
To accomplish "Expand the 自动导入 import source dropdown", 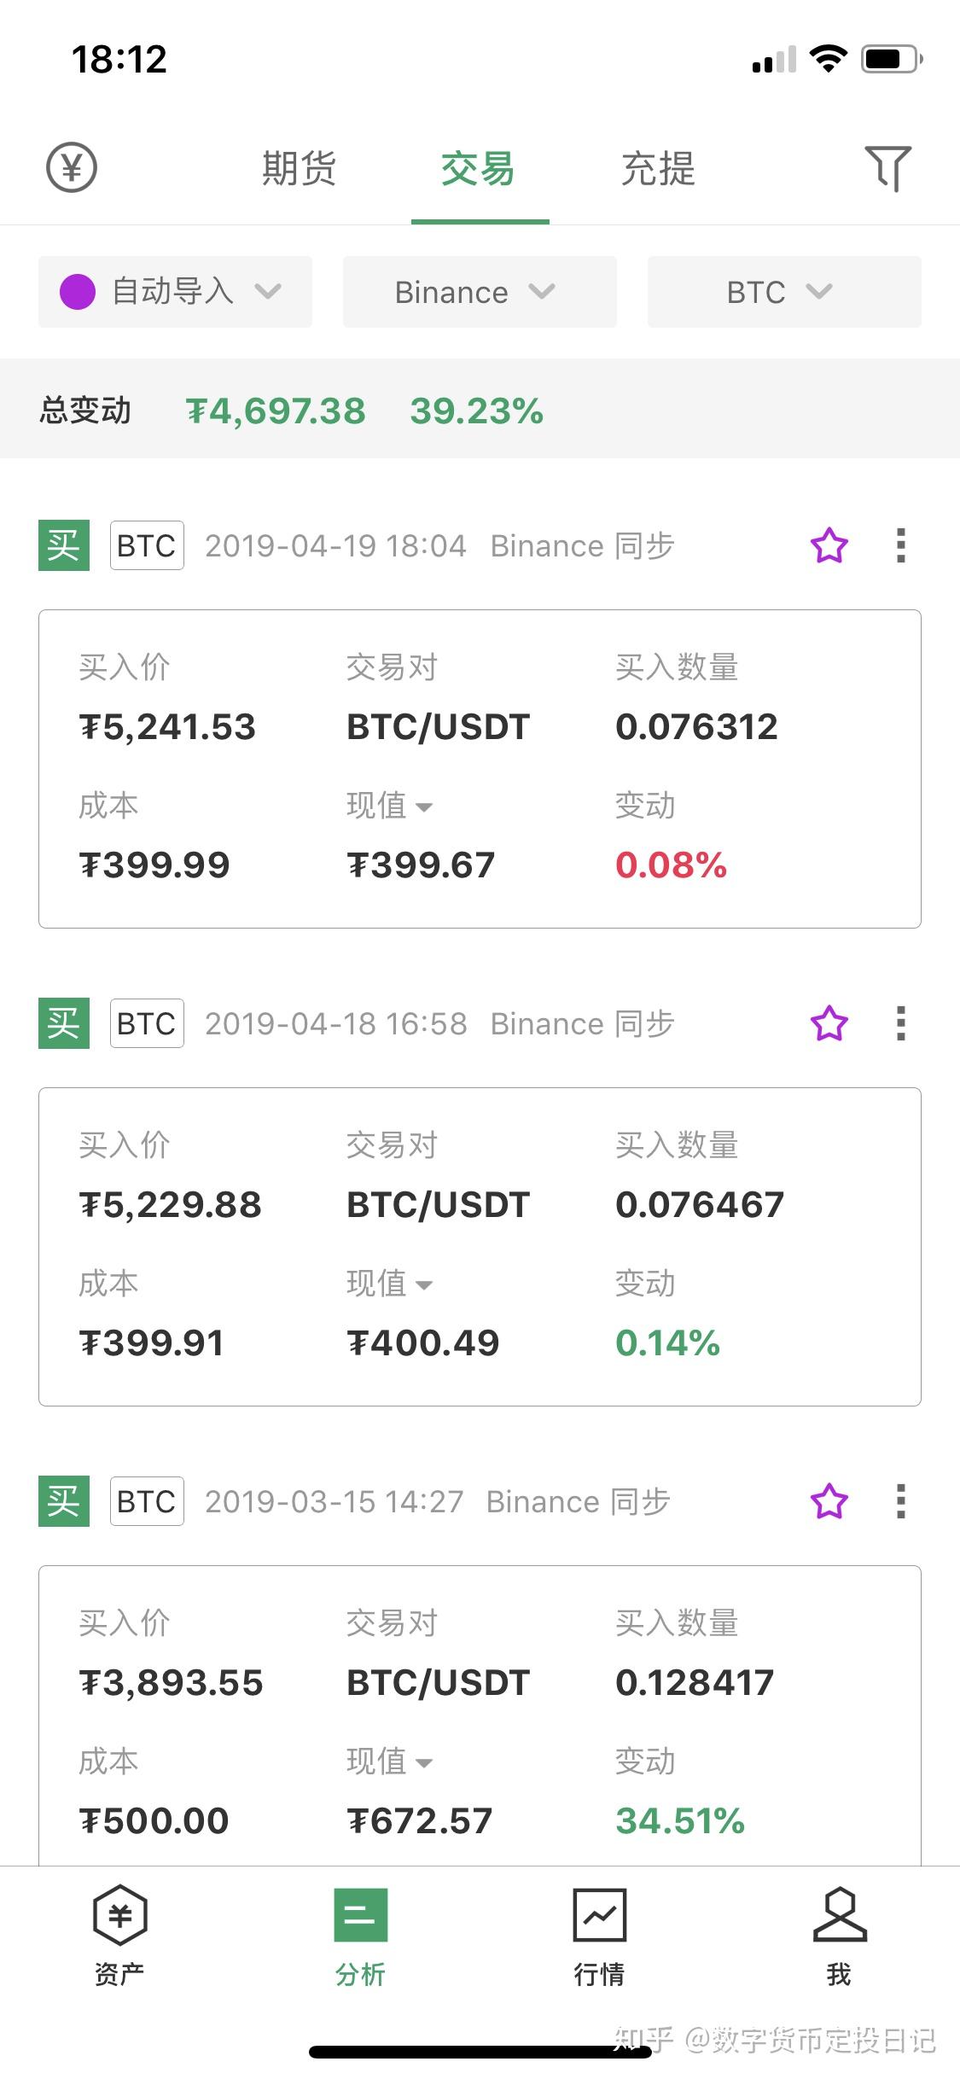I will click(x=175, y=292).
